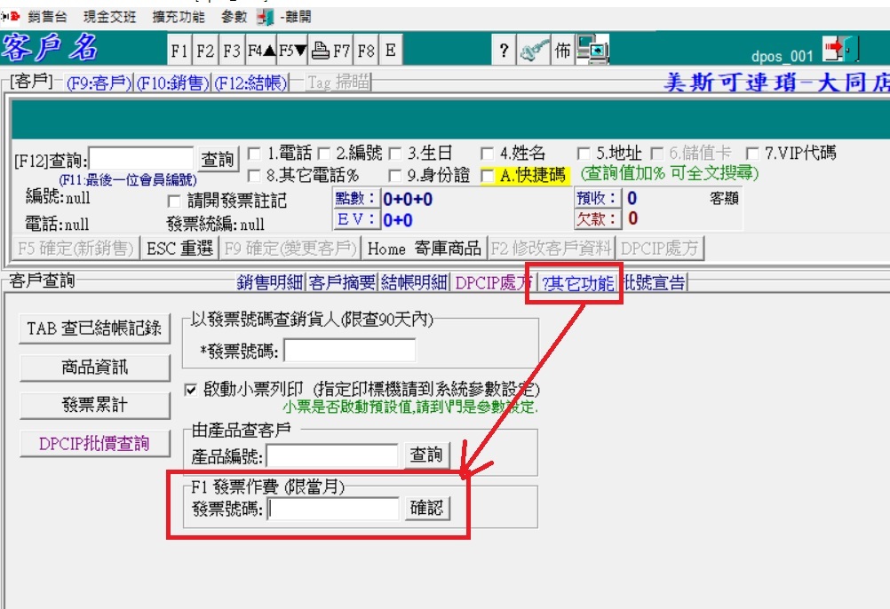The height and width of the screenshot is (609, 890).
Task: Click the 確認 button for invoice void
Action: coord(427,508)
